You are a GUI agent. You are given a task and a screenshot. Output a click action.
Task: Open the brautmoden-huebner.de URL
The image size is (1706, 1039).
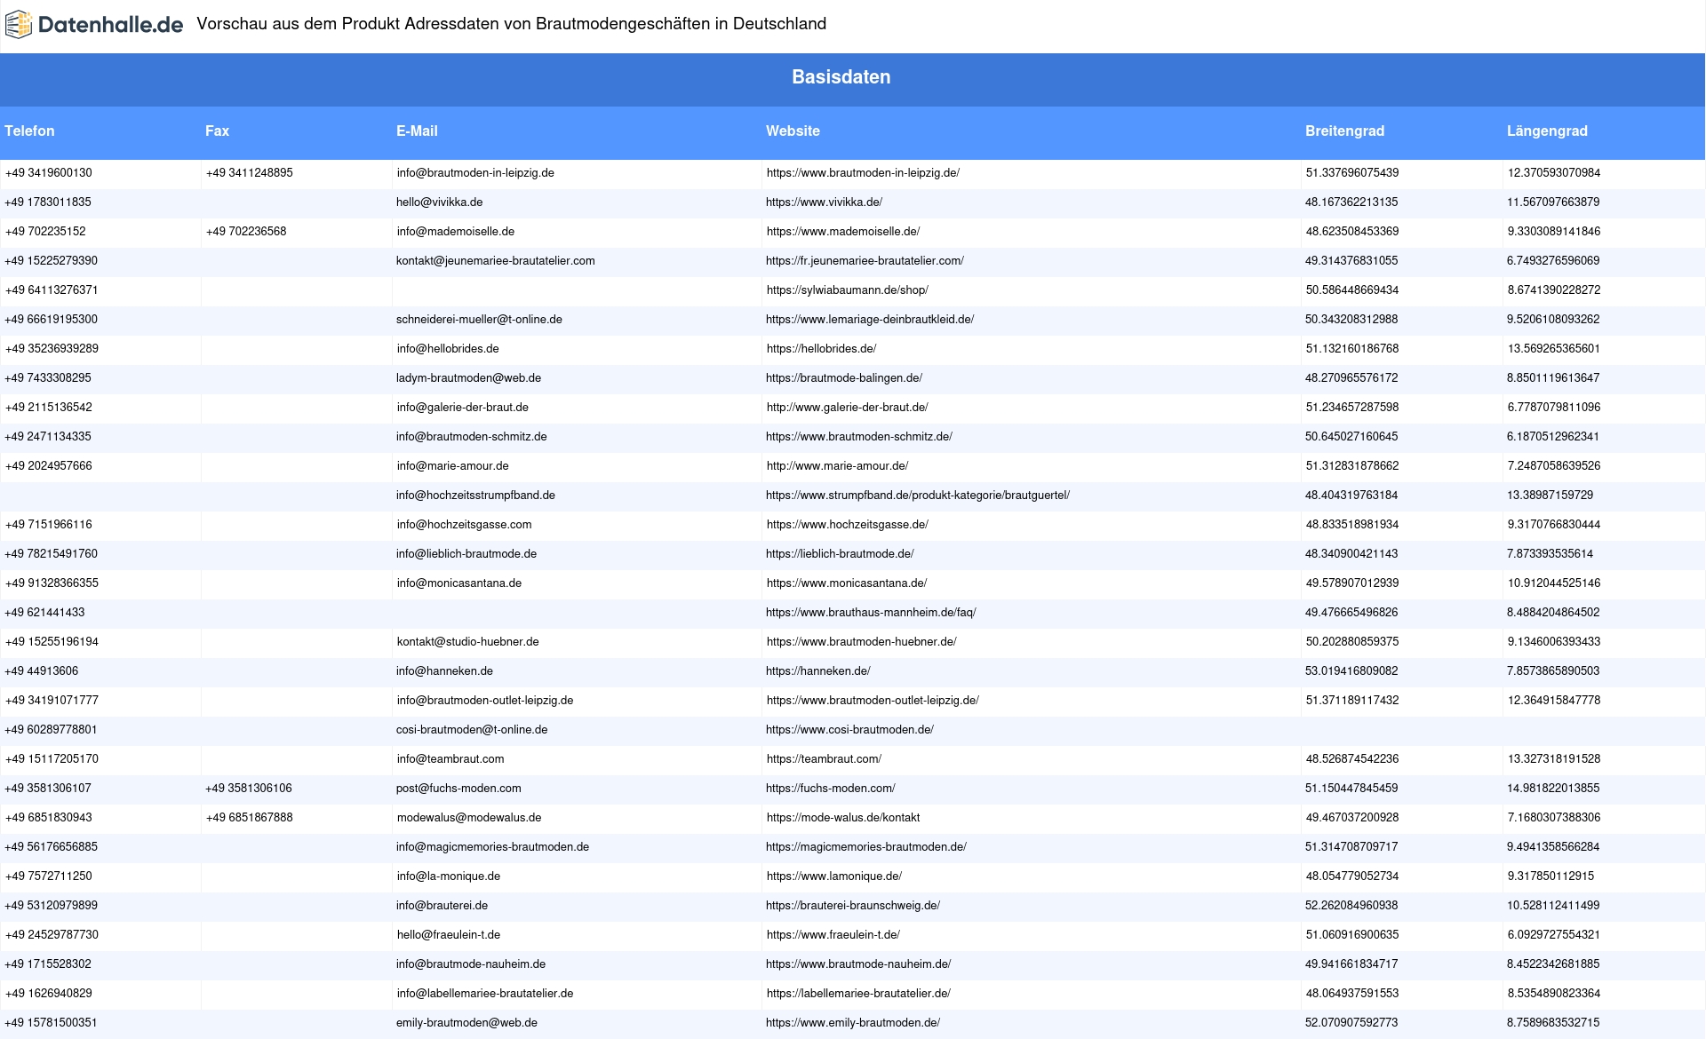(x=861, y=642)
